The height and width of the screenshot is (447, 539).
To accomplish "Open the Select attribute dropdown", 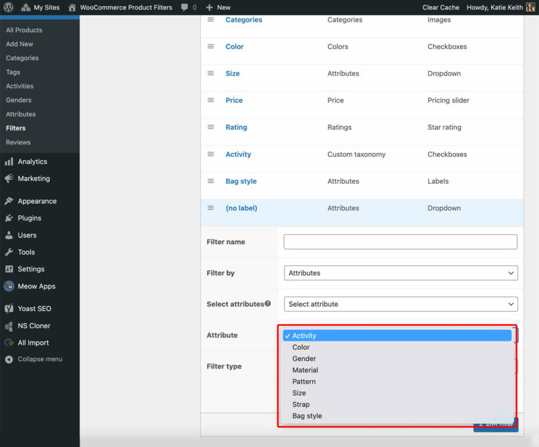I will tap(400, 304).
